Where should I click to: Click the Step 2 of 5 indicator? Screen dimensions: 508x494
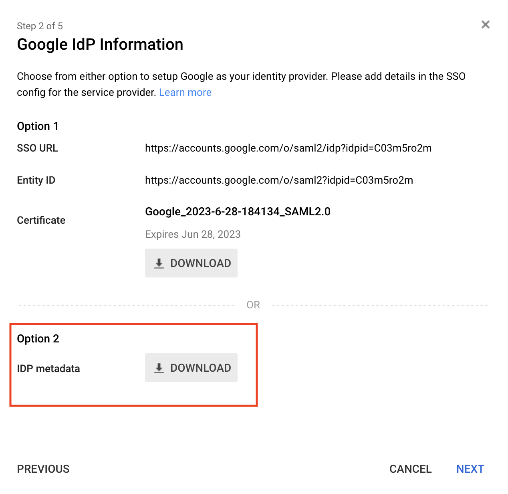point(40,26)
